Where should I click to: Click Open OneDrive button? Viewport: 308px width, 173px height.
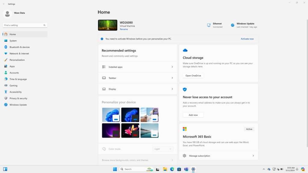(193, 75)
